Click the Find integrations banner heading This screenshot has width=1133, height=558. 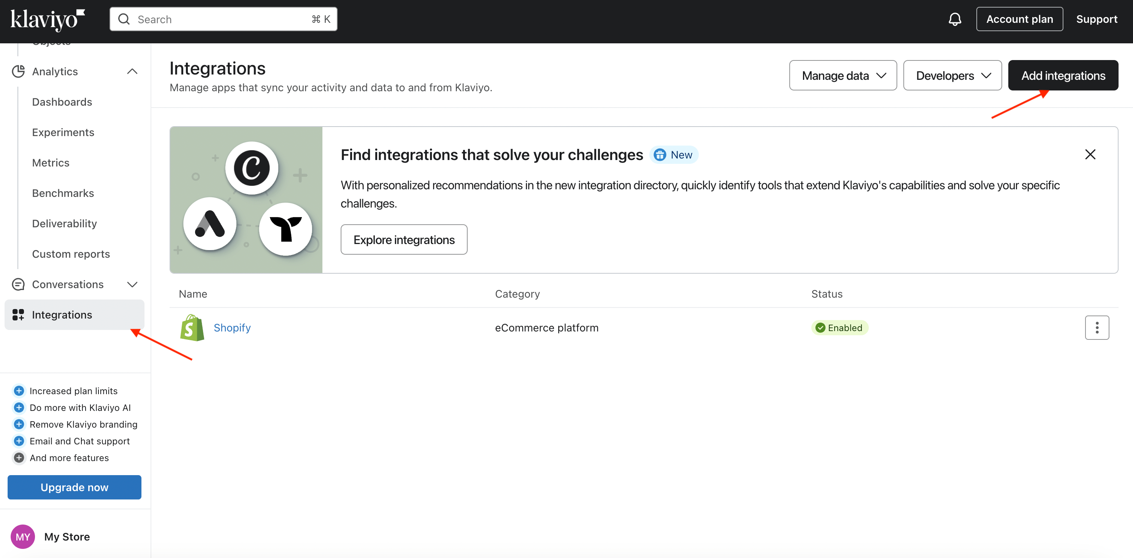[492, 155]
